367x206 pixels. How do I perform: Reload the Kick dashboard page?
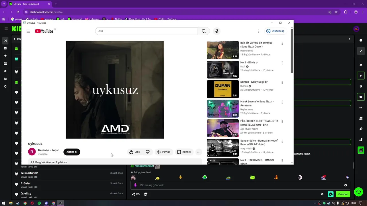18,12
